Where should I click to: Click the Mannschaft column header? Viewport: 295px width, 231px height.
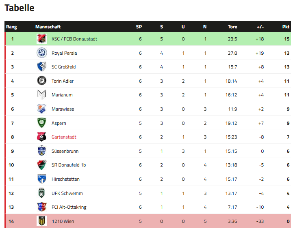coord(48,27)
